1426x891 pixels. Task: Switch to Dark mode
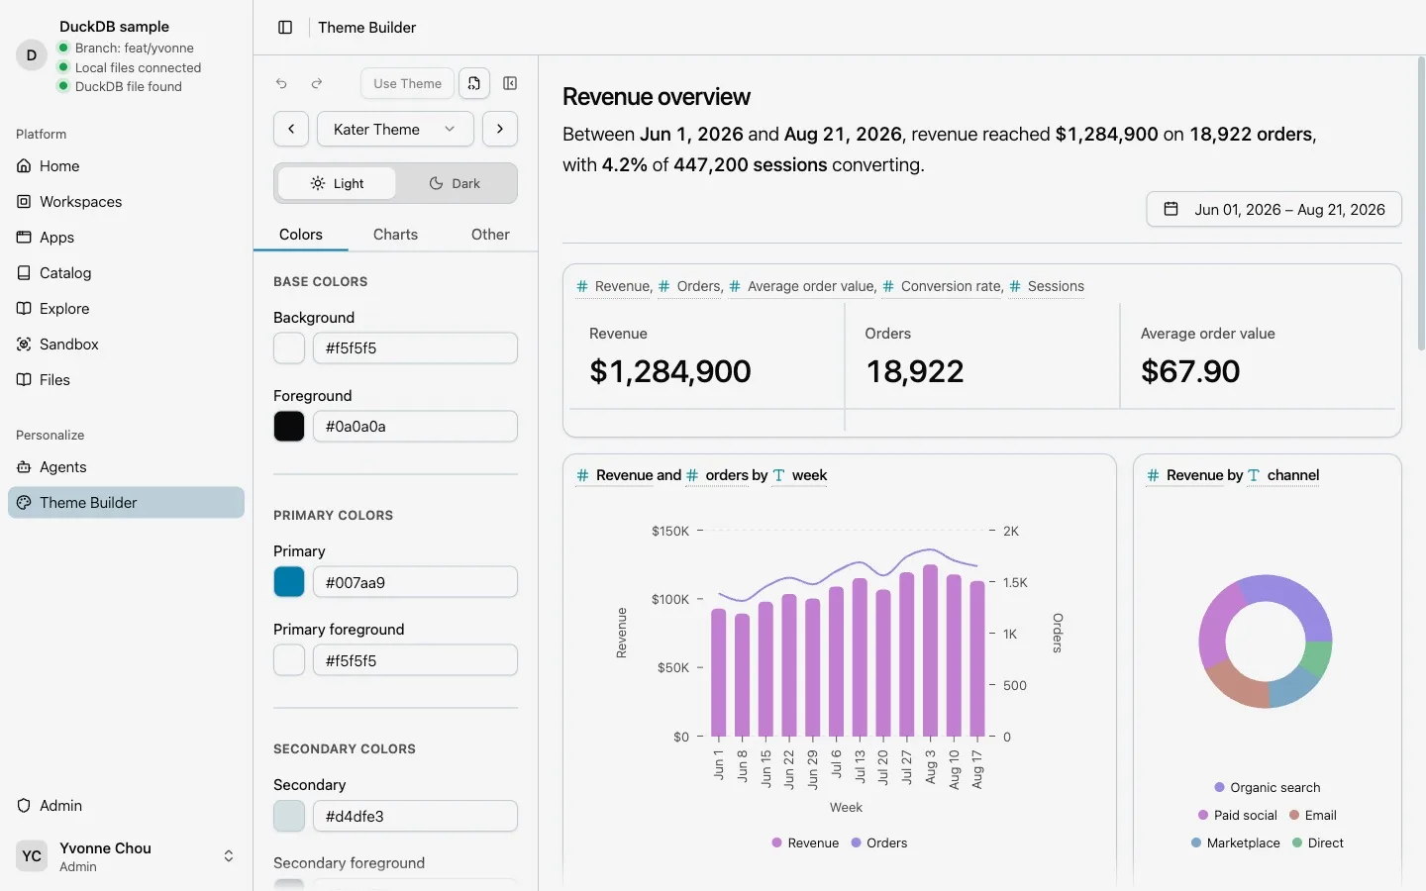455,183
